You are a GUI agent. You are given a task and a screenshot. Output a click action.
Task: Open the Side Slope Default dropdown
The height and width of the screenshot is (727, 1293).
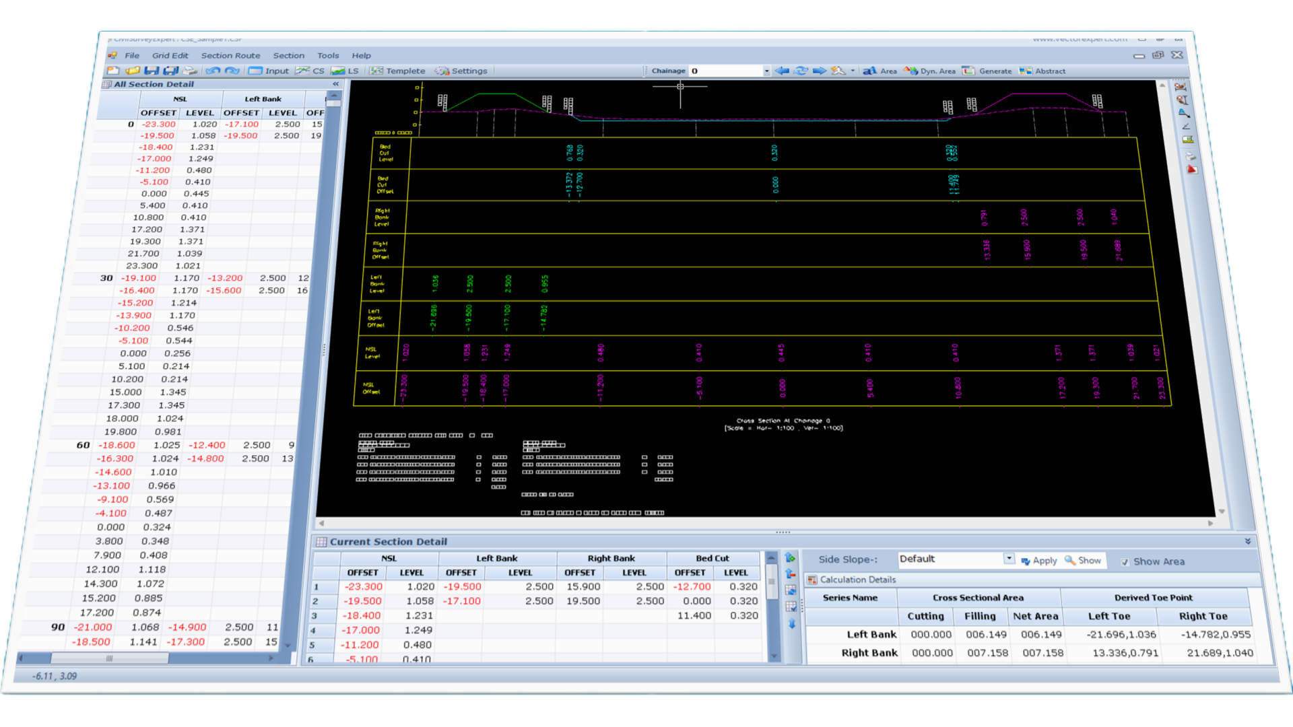(x=1009, y=559)
